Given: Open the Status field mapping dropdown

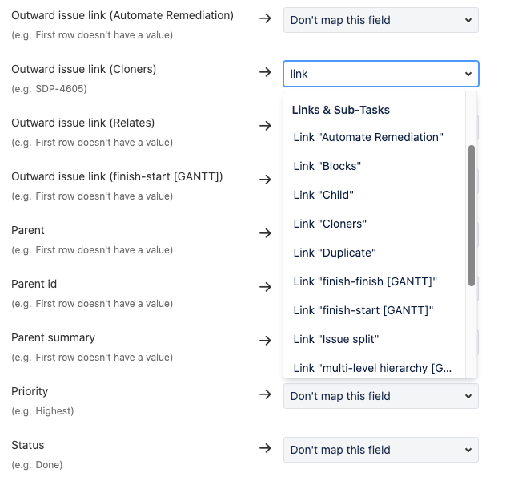Looking at the screenshot, I should (381, 450).
